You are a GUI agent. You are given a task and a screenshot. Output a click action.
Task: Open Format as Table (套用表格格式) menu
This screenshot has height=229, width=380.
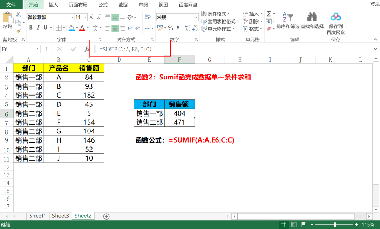(220, 21)
